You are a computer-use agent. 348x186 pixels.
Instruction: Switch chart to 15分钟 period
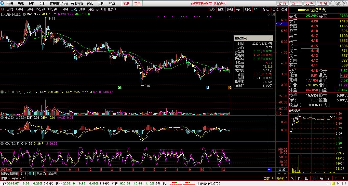click(40, 9)
